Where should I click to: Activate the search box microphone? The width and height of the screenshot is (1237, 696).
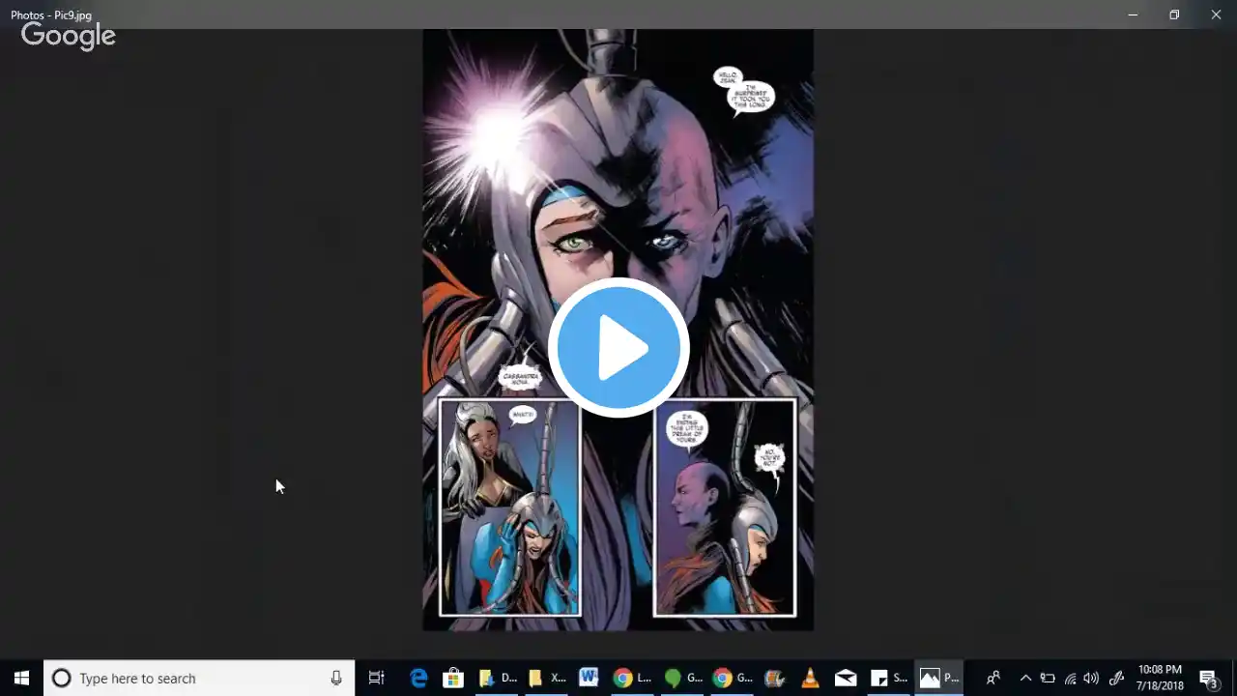pyautogui.click(x=336, y=679)
